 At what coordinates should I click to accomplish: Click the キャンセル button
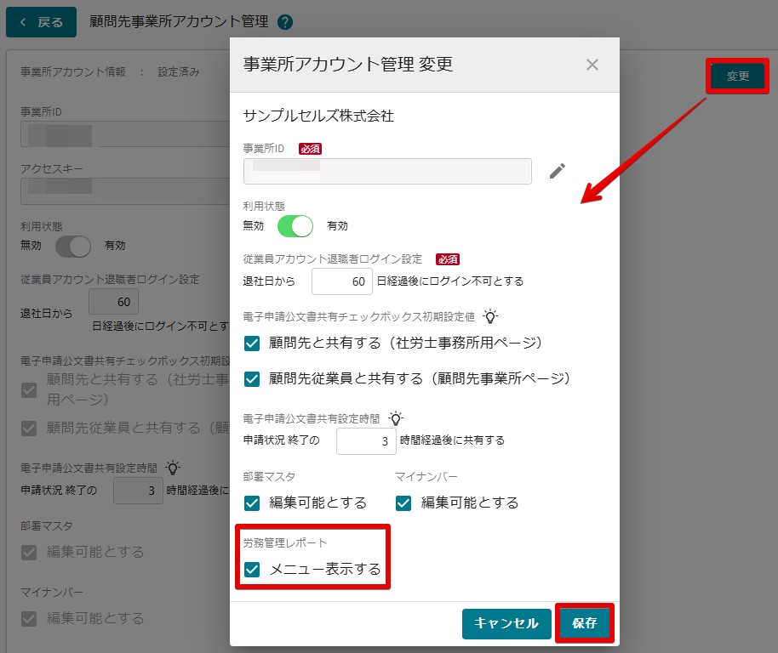point(506,624)
